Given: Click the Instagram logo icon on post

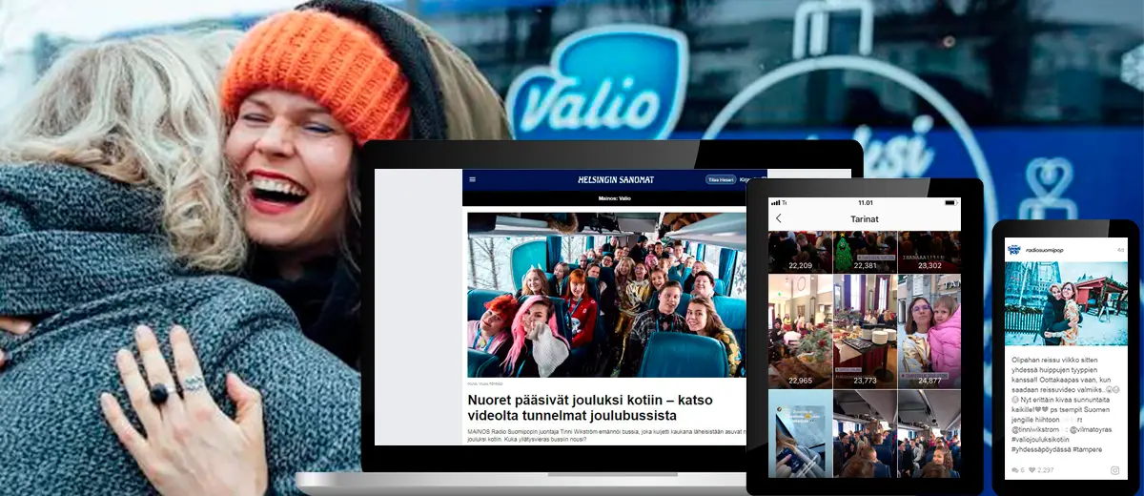Looking at the screenshot, I should coord(1114,470).
